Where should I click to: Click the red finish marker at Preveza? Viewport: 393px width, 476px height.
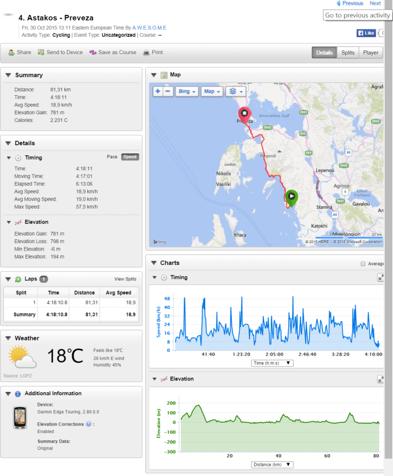point(244,114)
